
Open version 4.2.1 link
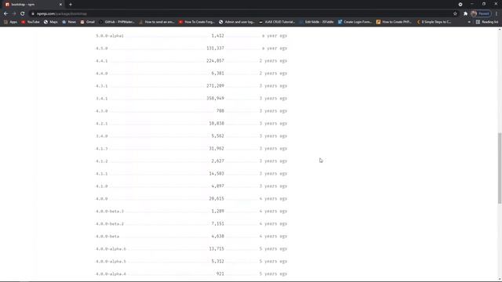[102, 124]
